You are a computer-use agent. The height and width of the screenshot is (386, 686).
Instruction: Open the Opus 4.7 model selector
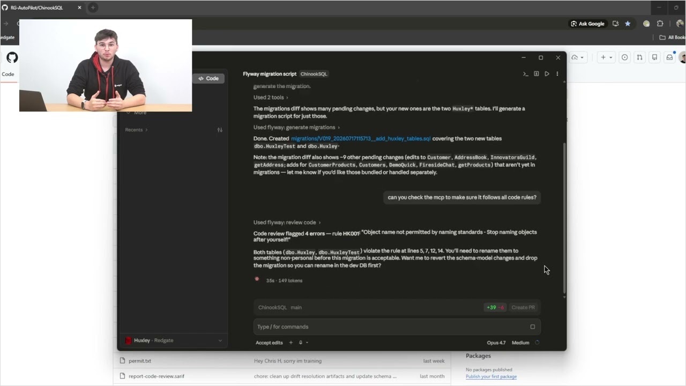496,343
